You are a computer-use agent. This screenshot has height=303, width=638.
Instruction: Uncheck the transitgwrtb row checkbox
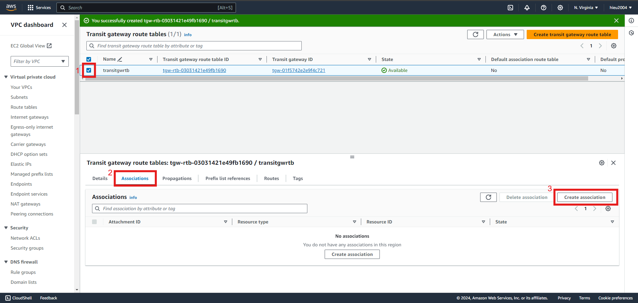(89, 70)
